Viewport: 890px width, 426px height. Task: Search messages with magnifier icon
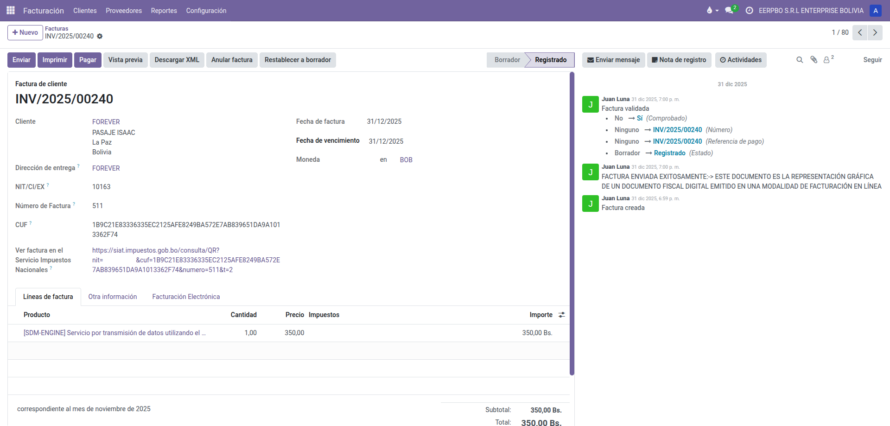(x=800, y=60)
